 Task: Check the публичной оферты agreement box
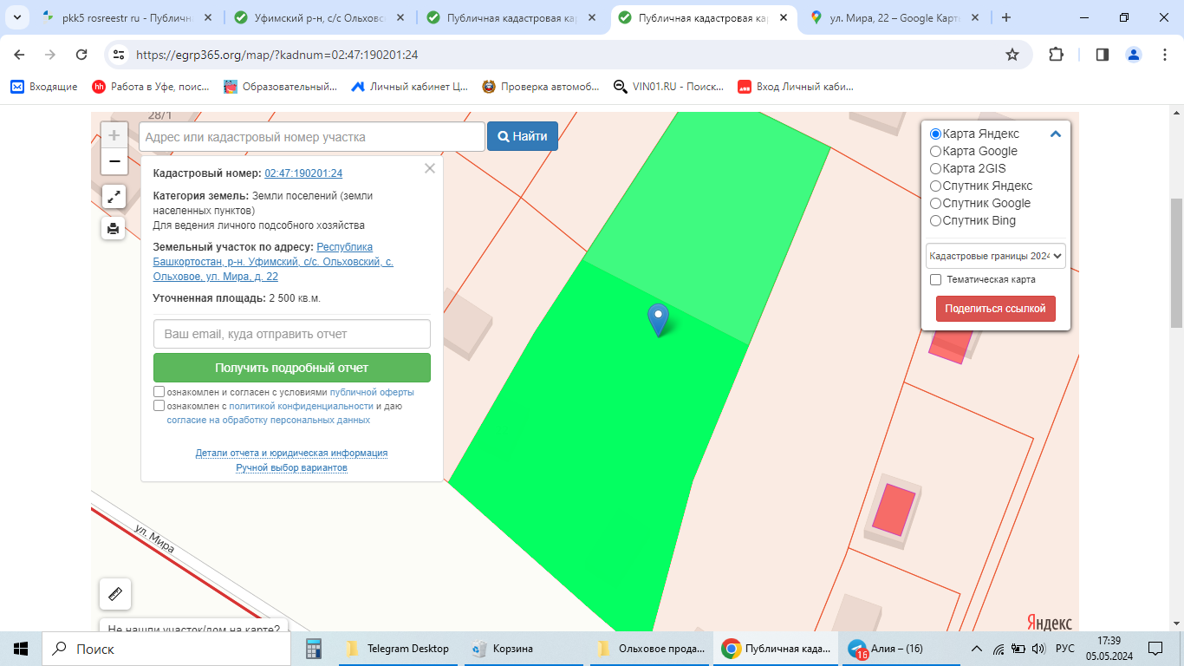coord(159,392)
